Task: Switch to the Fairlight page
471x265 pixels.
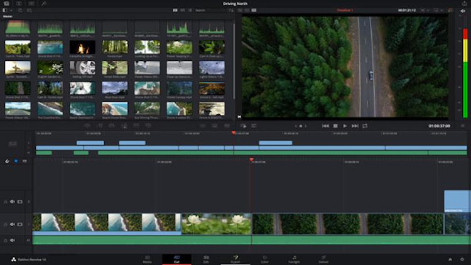Action: pos(294,259)
